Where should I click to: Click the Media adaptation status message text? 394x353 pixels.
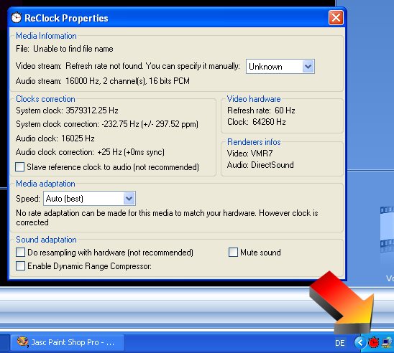[167, 217]
